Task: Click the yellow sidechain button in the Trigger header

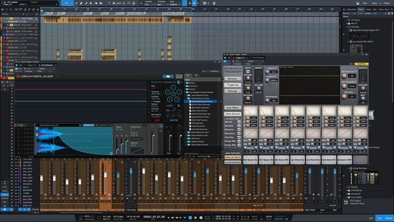Action: (x=361, y=64)
